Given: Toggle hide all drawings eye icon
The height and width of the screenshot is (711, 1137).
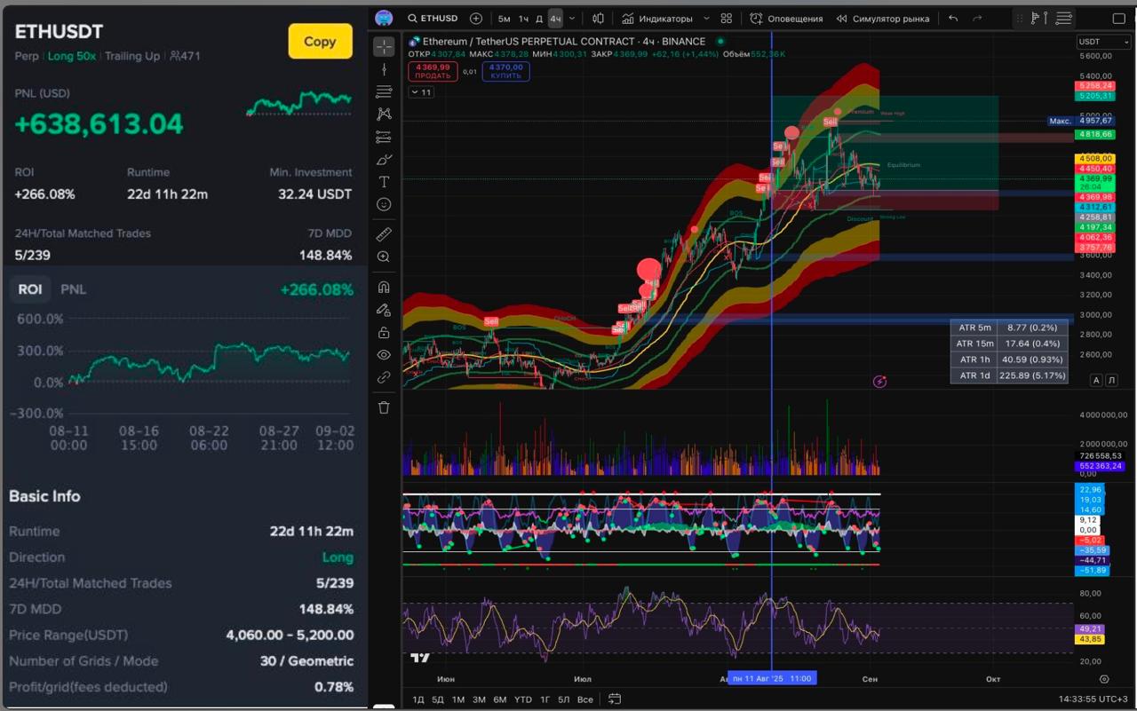Looking at the screenshot, I should tap(384, 354).
